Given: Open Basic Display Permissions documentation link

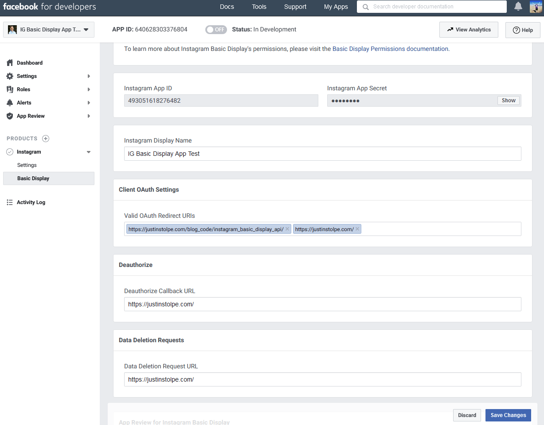Looking at the screenshot, I should coord(390,49).
